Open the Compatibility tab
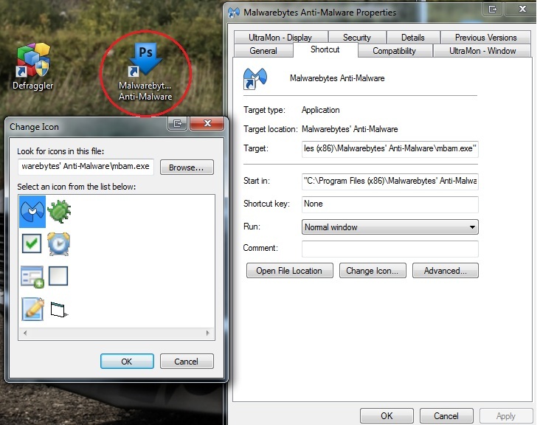540x425 pixels. pos(395,51)
